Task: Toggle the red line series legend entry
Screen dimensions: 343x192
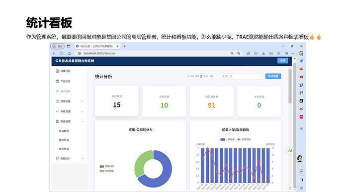Action: pyautogui.click(x=244, y=140)
